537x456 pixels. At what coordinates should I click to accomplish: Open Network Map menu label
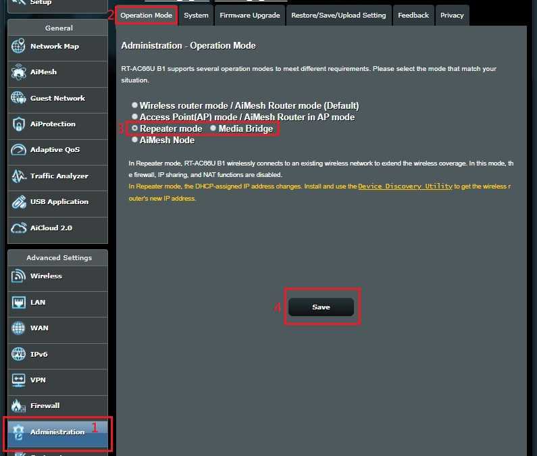(55, 46)
